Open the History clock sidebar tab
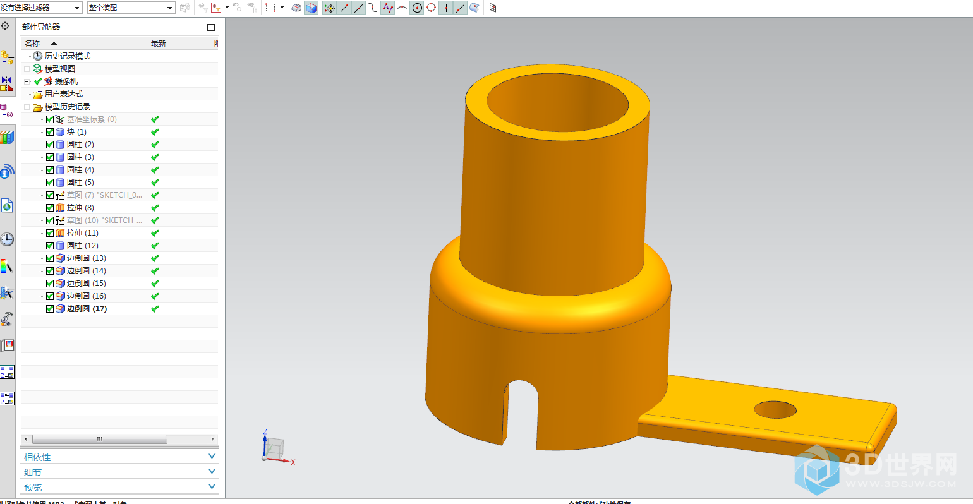Viewport: 973px width, 504px height. coord(7,239)
